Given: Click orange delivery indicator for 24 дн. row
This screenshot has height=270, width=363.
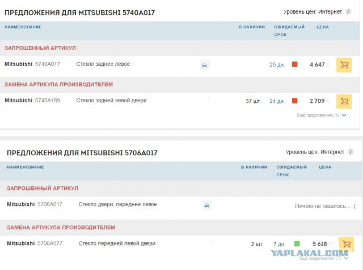Looking at the screenshot, I should point(295,101).
